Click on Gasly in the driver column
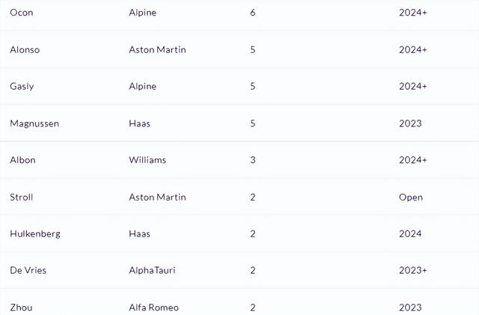Screen dimensions: 479x315 (x=22, y=86)
